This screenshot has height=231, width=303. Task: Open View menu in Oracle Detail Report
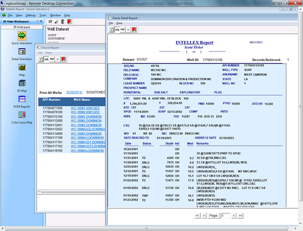(x=119, y=23)
